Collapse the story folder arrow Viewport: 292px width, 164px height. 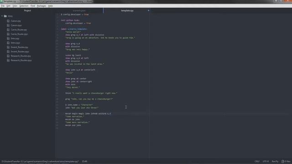click(x=2, y=16)
